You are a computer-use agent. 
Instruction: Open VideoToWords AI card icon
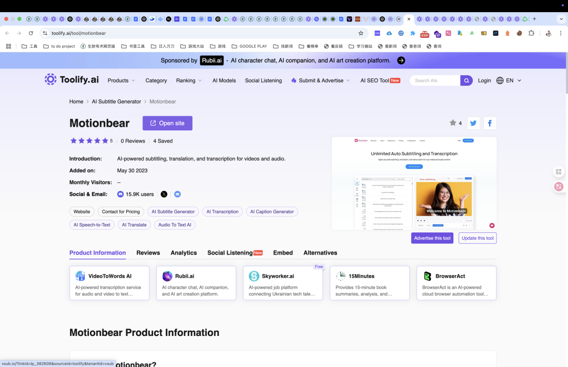pos(80,276)
